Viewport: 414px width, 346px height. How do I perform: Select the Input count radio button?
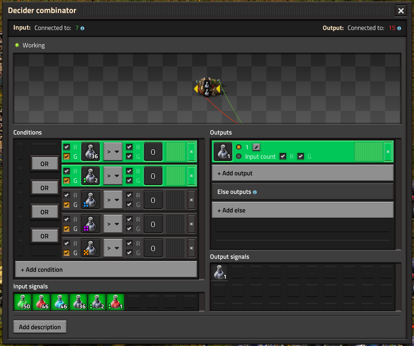(239, 156)
